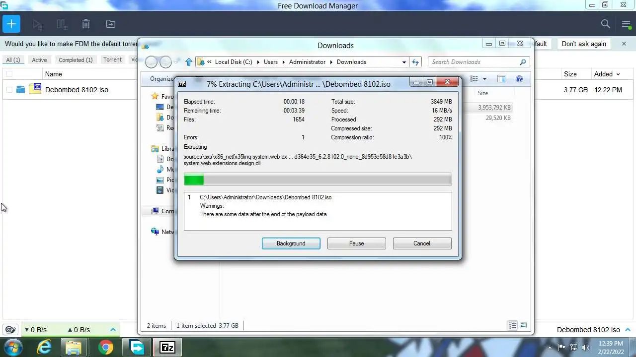Click the FDM pause downloads icon
Screen dimensions: 636x357
62,24
